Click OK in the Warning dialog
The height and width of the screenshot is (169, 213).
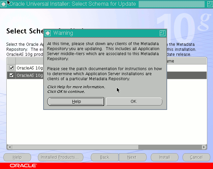134,102
